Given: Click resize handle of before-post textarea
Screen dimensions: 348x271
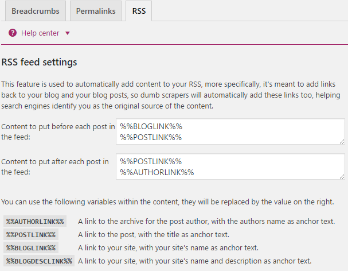Looking at the screenshot, I should 342,141.
